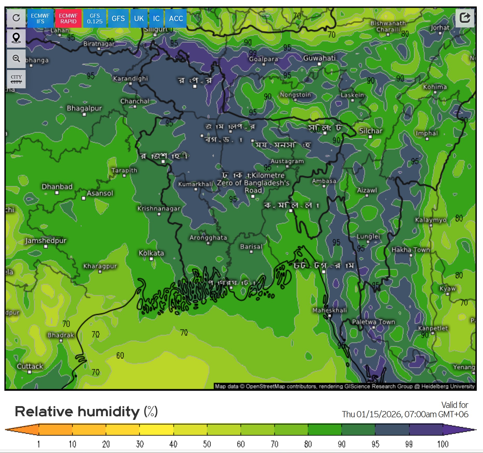The height and width of the screenshot is (453, 483).
Task: Click the Imphal city marker
Action: coord(427,139)
